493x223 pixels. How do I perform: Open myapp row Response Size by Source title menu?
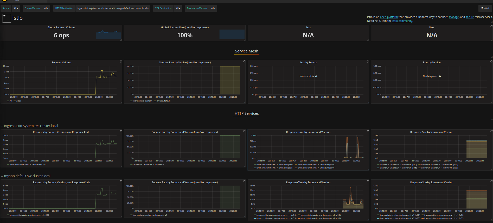point(432,183)
